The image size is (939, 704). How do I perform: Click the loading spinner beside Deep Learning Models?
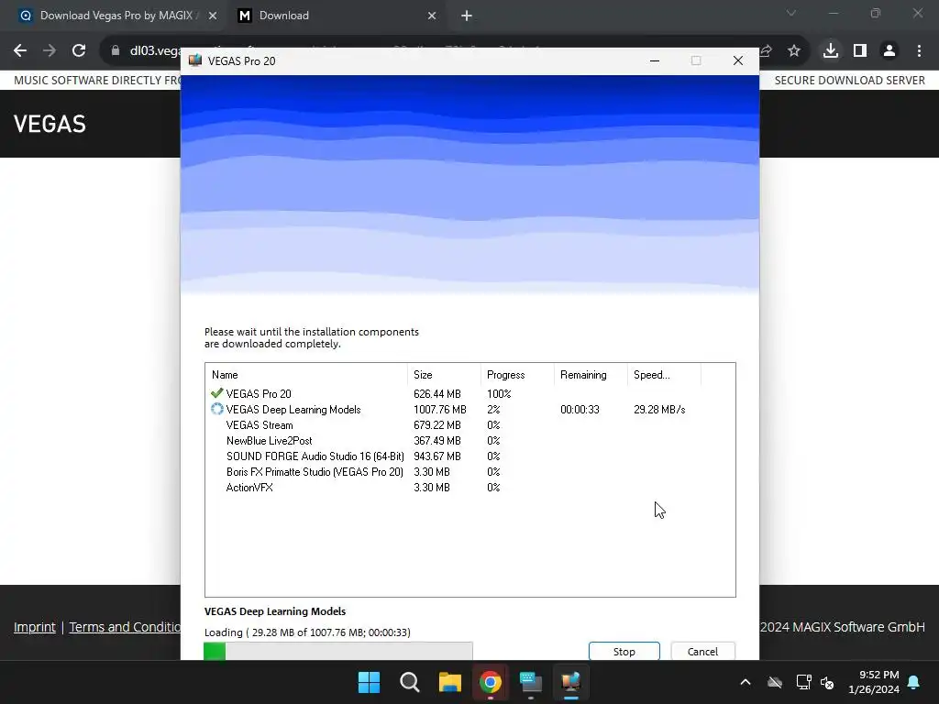click(x=216, y=409)
